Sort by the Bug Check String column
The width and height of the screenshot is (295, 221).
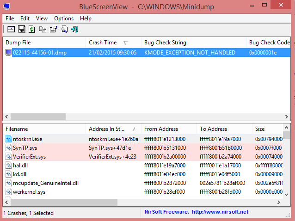[194, 43]
